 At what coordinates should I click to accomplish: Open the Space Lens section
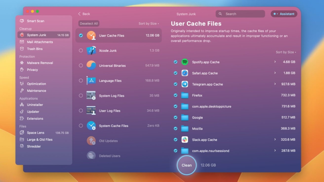click(36, 133)
